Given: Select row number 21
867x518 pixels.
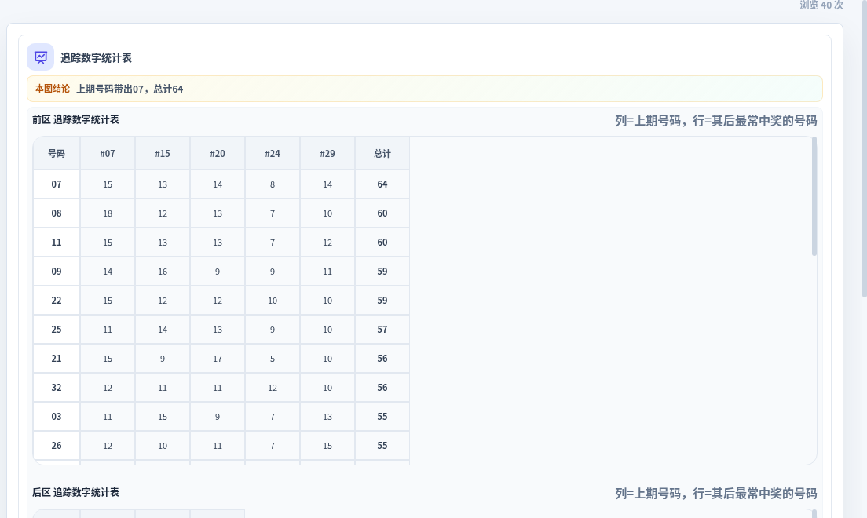Looking at the screenshot, I should click(x=57, y=358).
